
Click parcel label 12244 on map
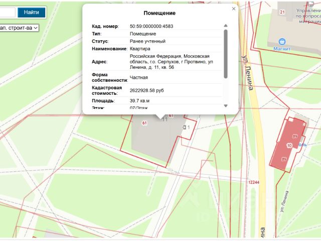coord(254,182)
